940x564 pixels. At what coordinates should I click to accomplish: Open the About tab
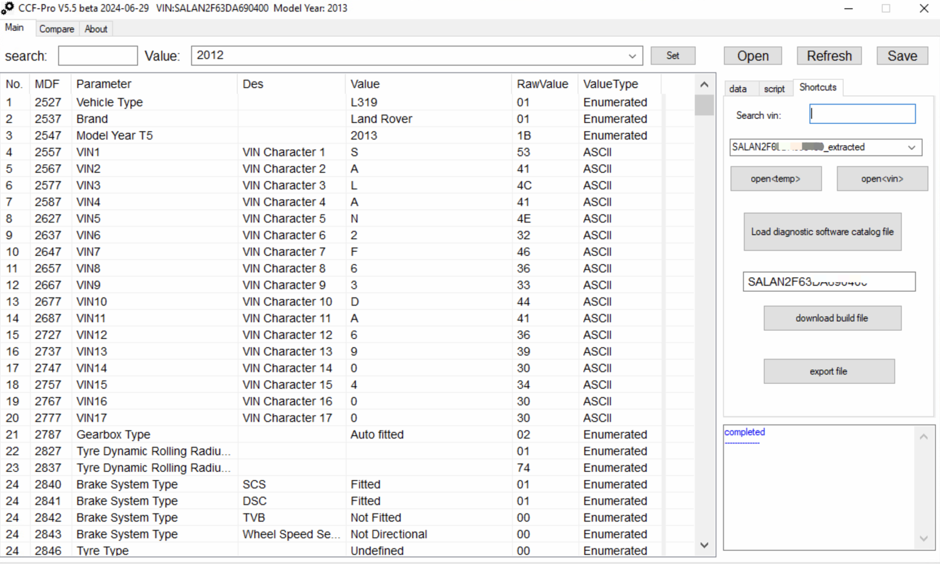pyautogui.click(x=95, y=28)
